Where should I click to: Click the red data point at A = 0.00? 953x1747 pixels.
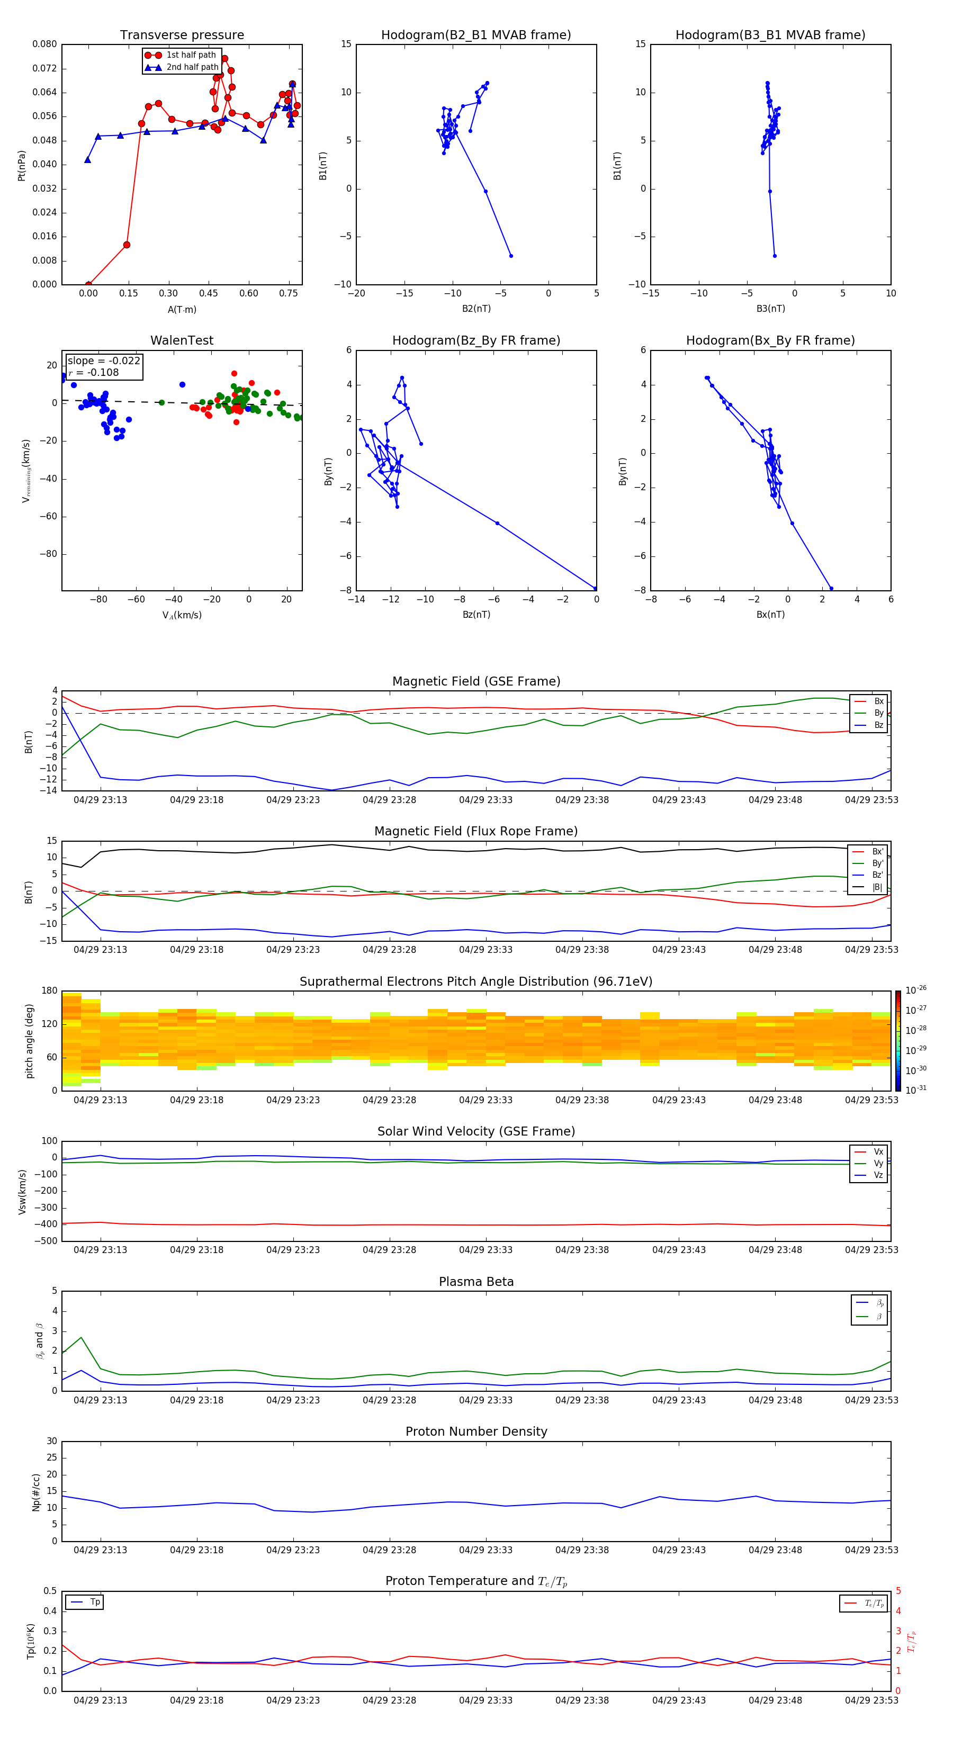pos(89,285)
